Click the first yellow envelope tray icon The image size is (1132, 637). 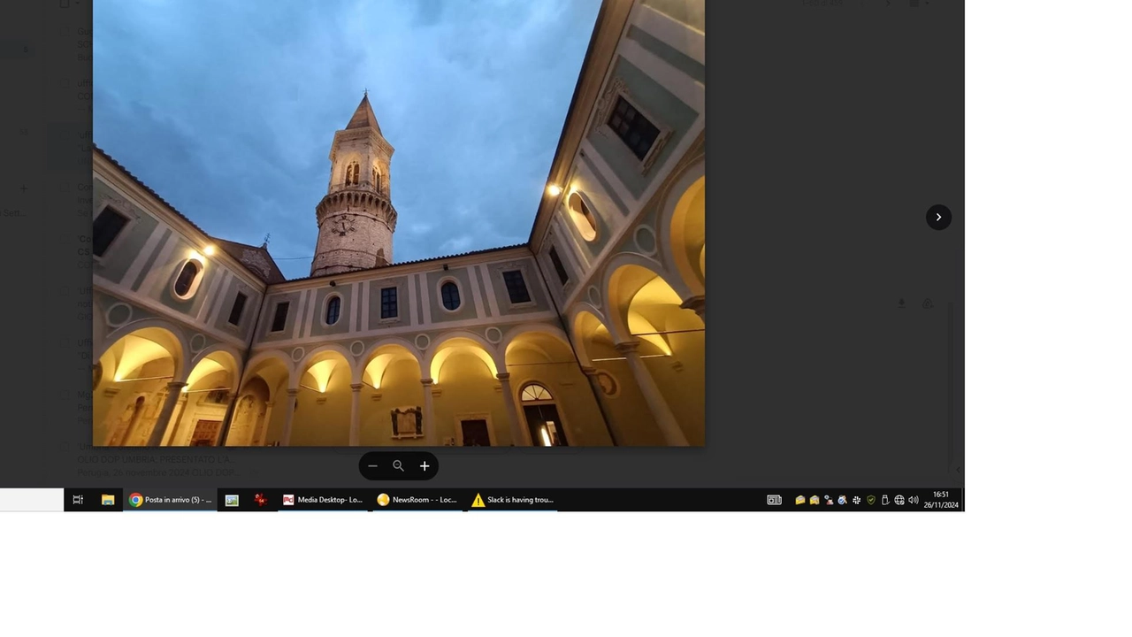point(800,500)
